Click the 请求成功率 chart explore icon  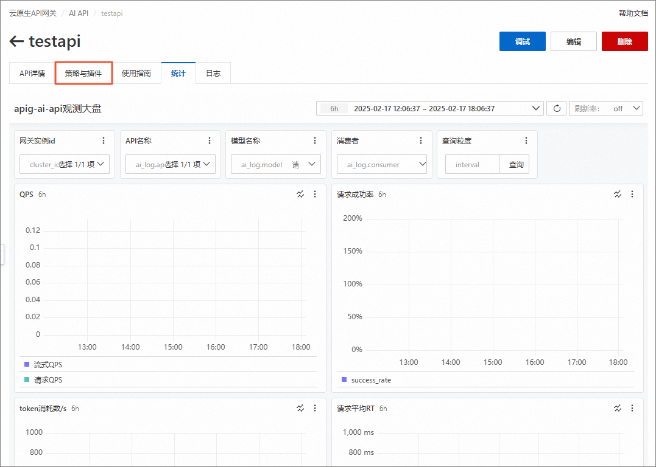point(618,194)
